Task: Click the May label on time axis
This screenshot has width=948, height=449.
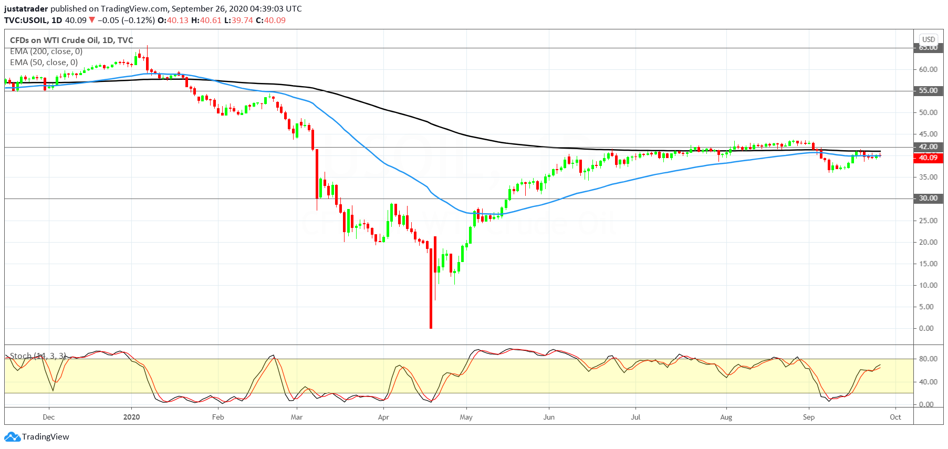Action: (466, 417)
